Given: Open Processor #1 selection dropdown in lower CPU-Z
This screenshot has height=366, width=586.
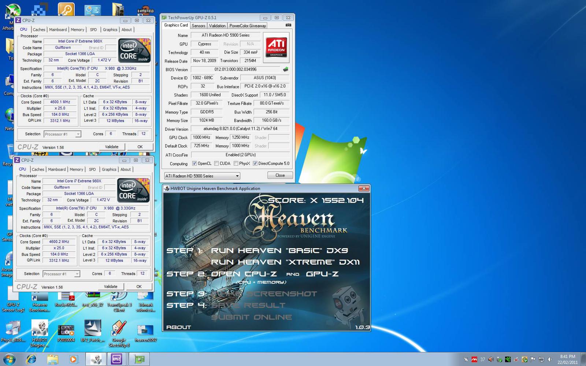Looking at the screenshot, I should [61, 274].
